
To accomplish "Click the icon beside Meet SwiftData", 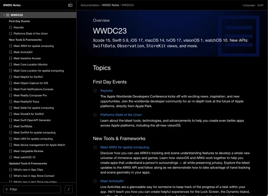I will click(11, 126).
